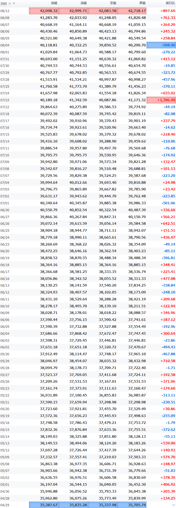This screenshot has width=176, height=508.
Task: Click the open value 40,668.19 for 08/07
Action: click(x=49, y=25)
